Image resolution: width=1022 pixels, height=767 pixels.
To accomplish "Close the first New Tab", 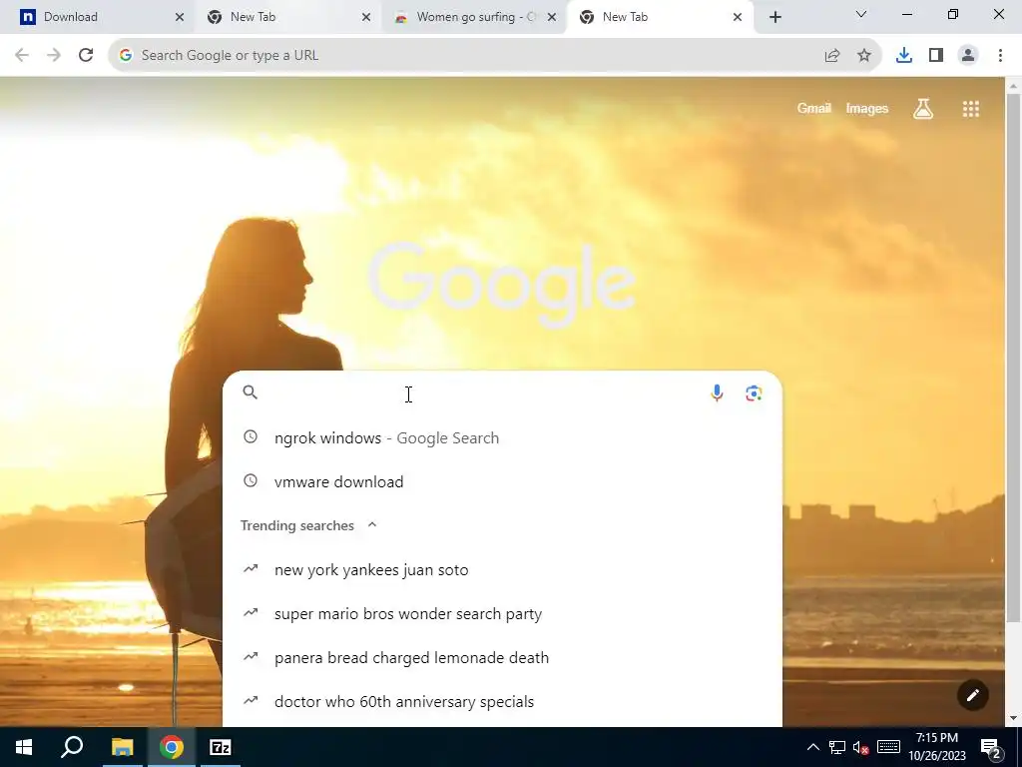I will click(365, 17).
